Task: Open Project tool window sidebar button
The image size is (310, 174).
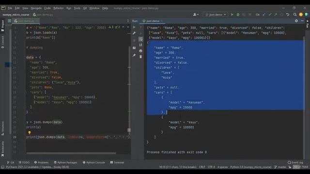Action: pos(2,26)
